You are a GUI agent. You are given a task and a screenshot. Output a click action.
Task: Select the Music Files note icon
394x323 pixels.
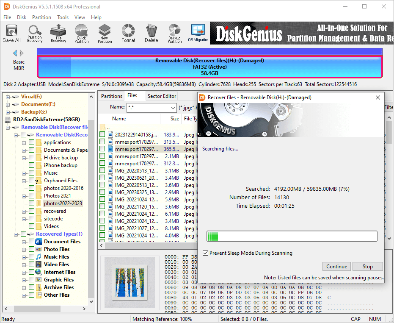pos(39,257)
